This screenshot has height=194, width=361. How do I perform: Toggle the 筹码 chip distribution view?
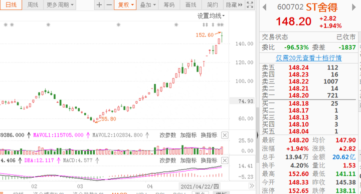coord(169,5)
